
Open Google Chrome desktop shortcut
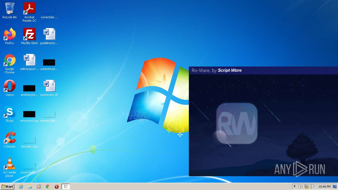coord(10,64)
